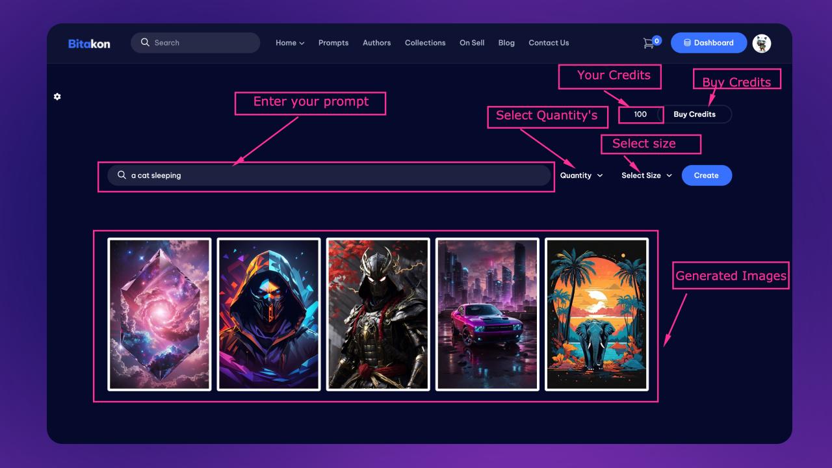Open the user avatar profile
The image size is (832, 468).
761,43
